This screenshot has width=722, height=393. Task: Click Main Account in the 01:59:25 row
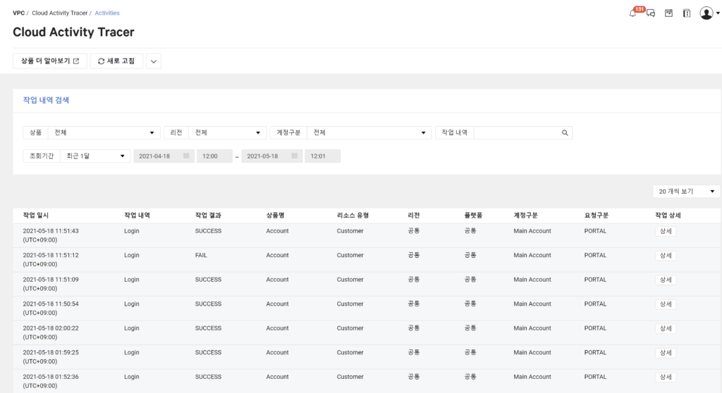532,353
